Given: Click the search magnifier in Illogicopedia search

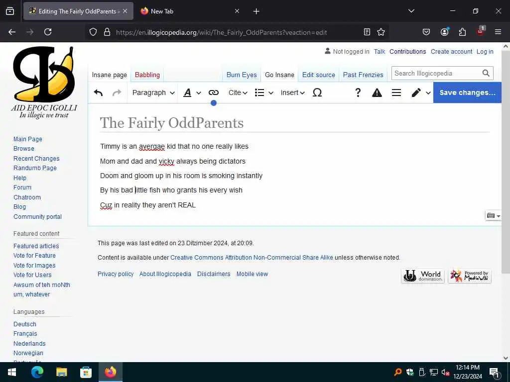Looking at the screenshot, I should [x=486, y=73].
